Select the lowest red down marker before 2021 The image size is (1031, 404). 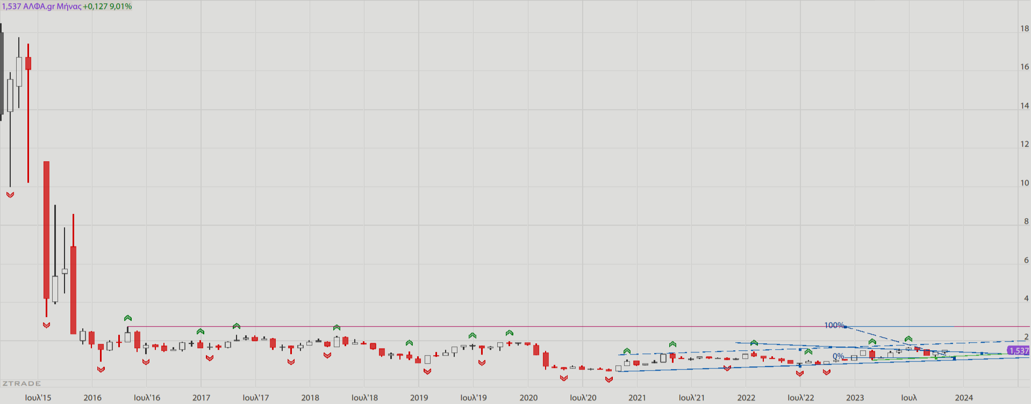[609, 379]
